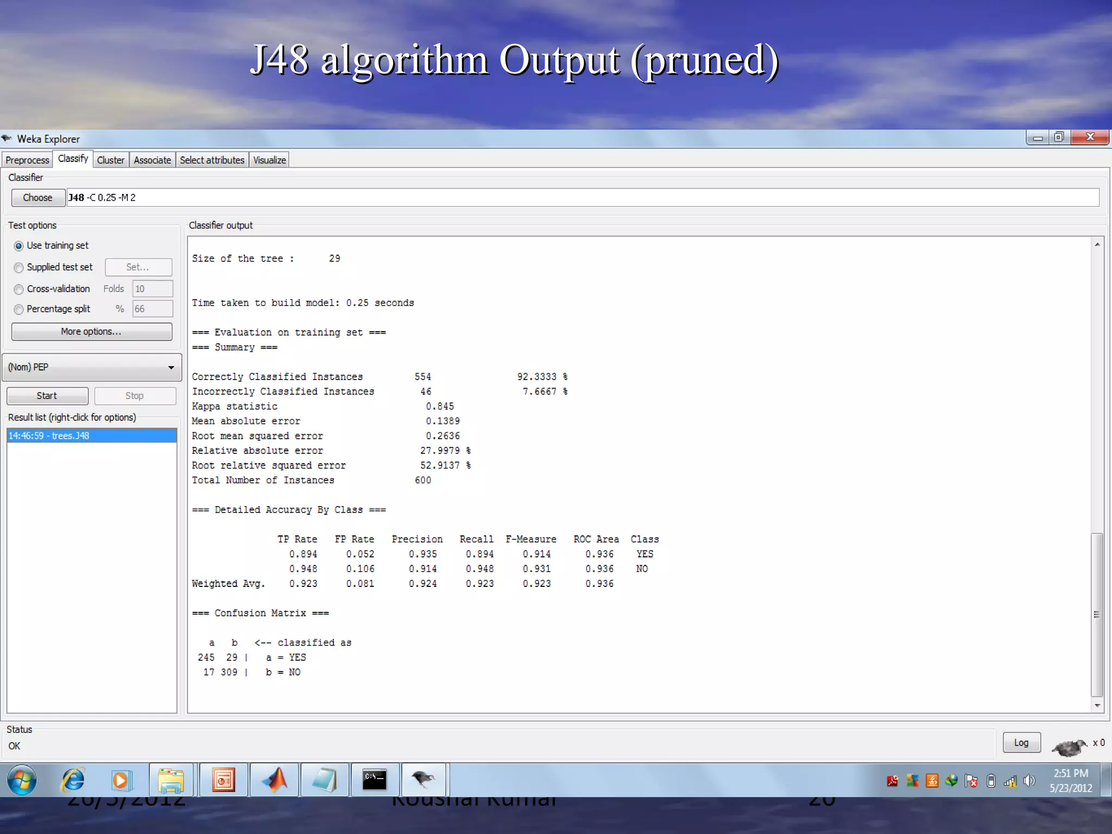Open the Associate tab
This screenshot has width=1112, height=834.
[x=152, y=160]
